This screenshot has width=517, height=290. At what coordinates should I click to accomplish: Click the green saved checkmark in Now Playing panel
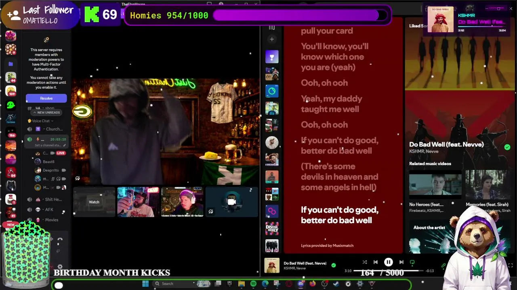(x=507, y=147)
